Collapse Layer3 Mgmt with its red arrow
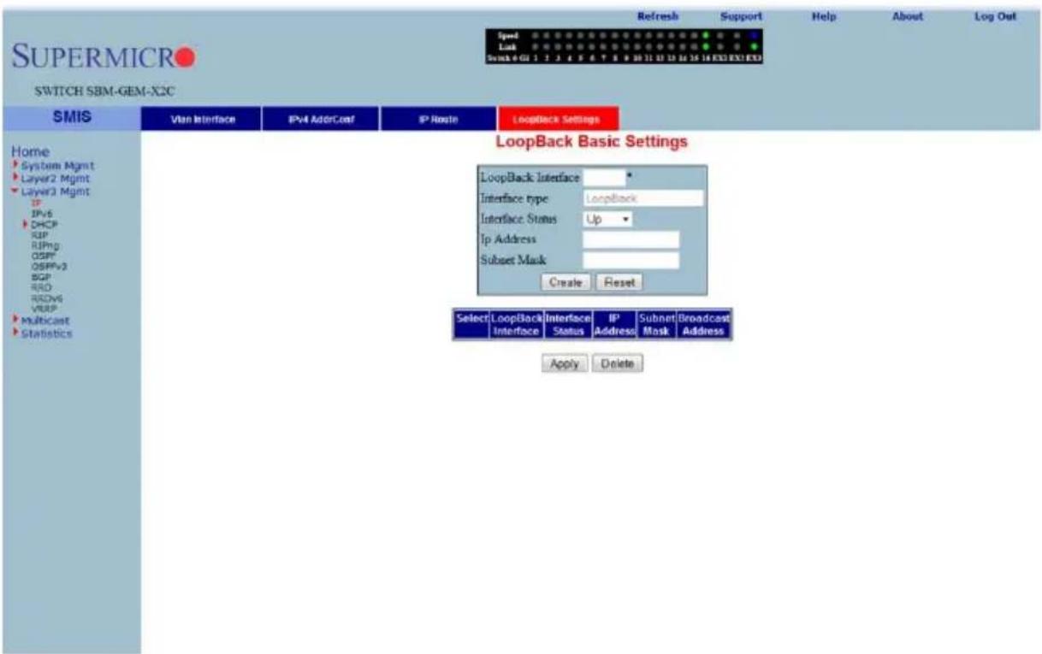Screen dimensions: 1042x654 tap(14, 191)
